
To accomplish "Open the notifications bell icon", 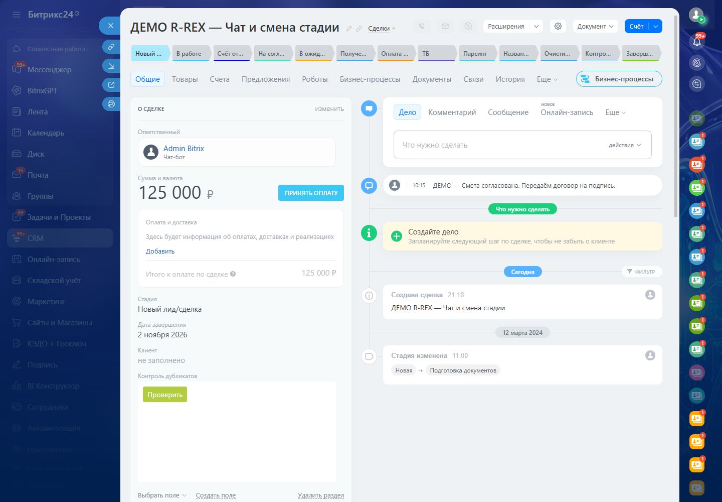I will [697, 42].
